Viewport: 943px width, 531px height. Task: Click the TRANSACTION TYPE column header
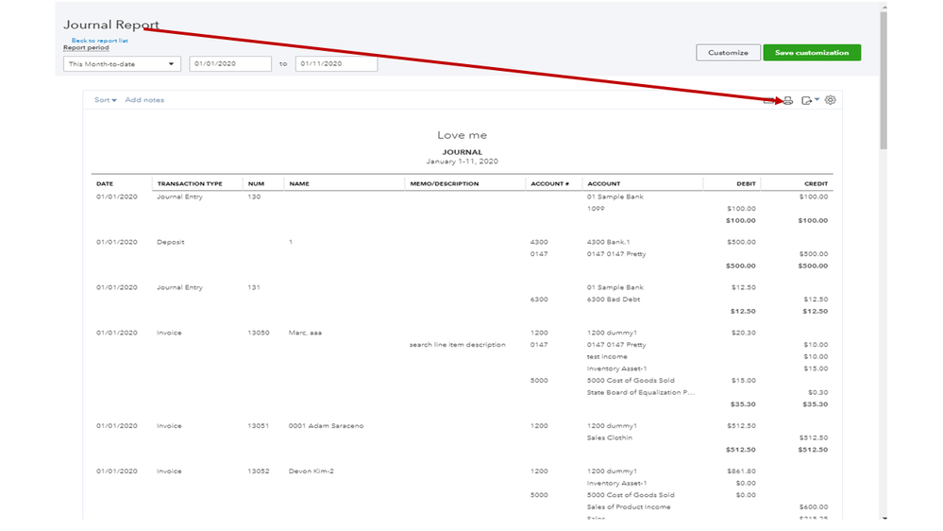coord(190,183)
